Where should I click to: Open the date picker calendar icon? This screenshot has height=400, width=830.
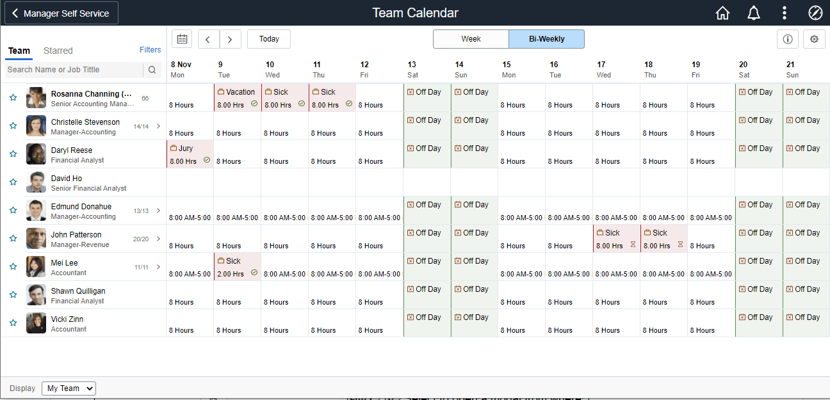pos(181,38)
